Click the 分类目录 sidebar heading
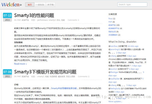This screenshot has height=104, width=152. 113,14
